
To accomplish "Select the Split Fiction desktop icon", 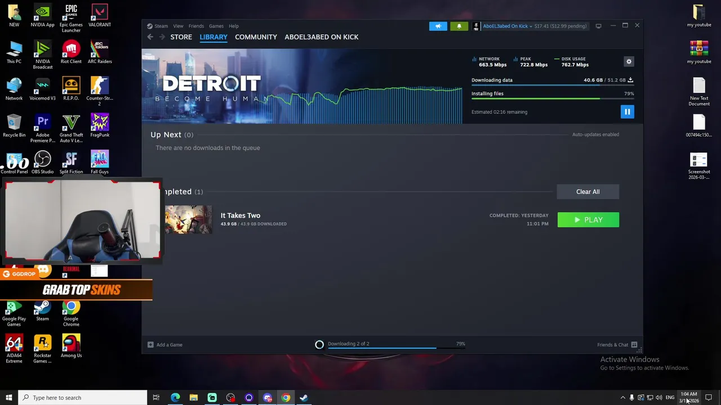I will 71,163.
